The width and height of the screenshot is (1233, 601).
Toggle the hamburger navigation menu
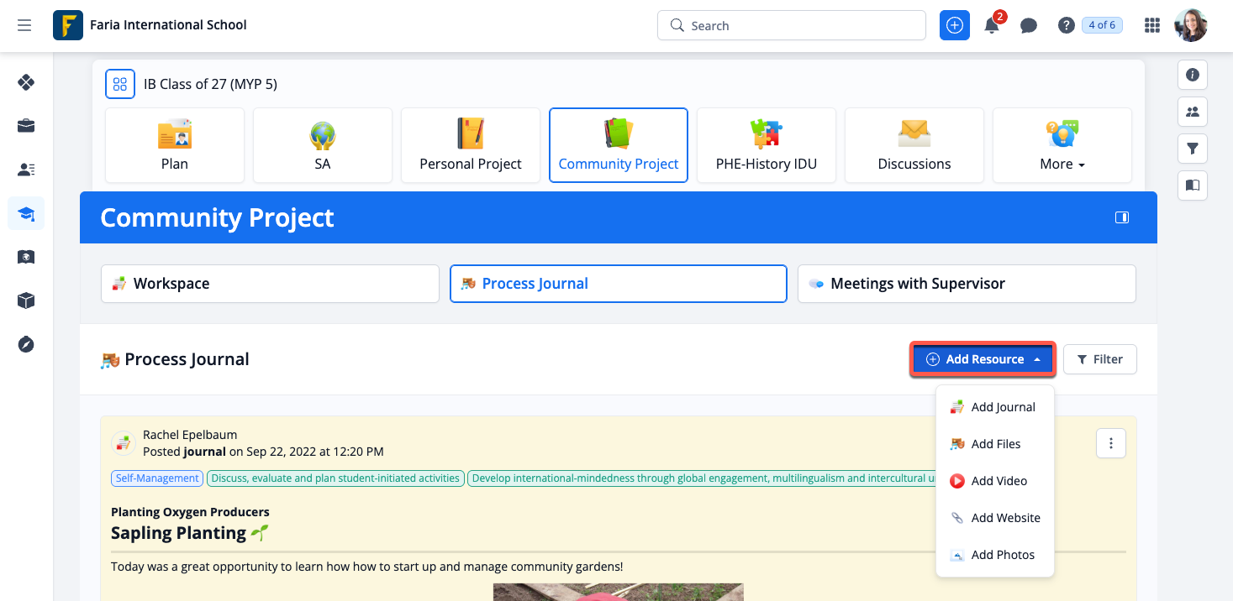pos(24,26)
